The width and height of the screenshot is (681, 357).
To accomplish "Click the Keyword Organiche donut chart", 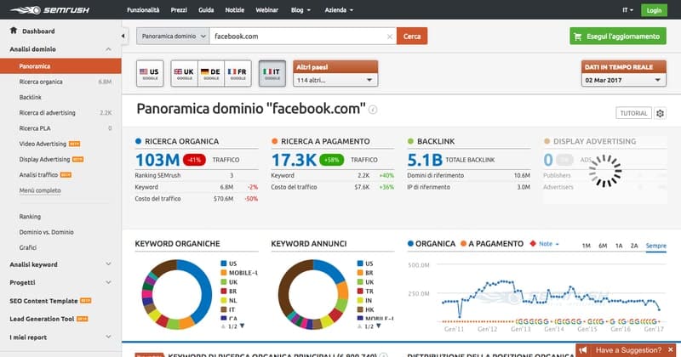I will (x=177, y=294).
